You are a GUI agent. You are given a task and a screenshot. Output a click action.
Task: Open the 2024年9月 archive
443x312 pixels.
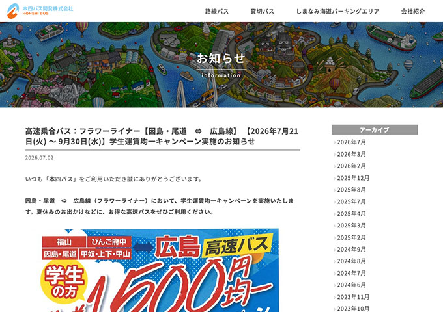point(351,250)
